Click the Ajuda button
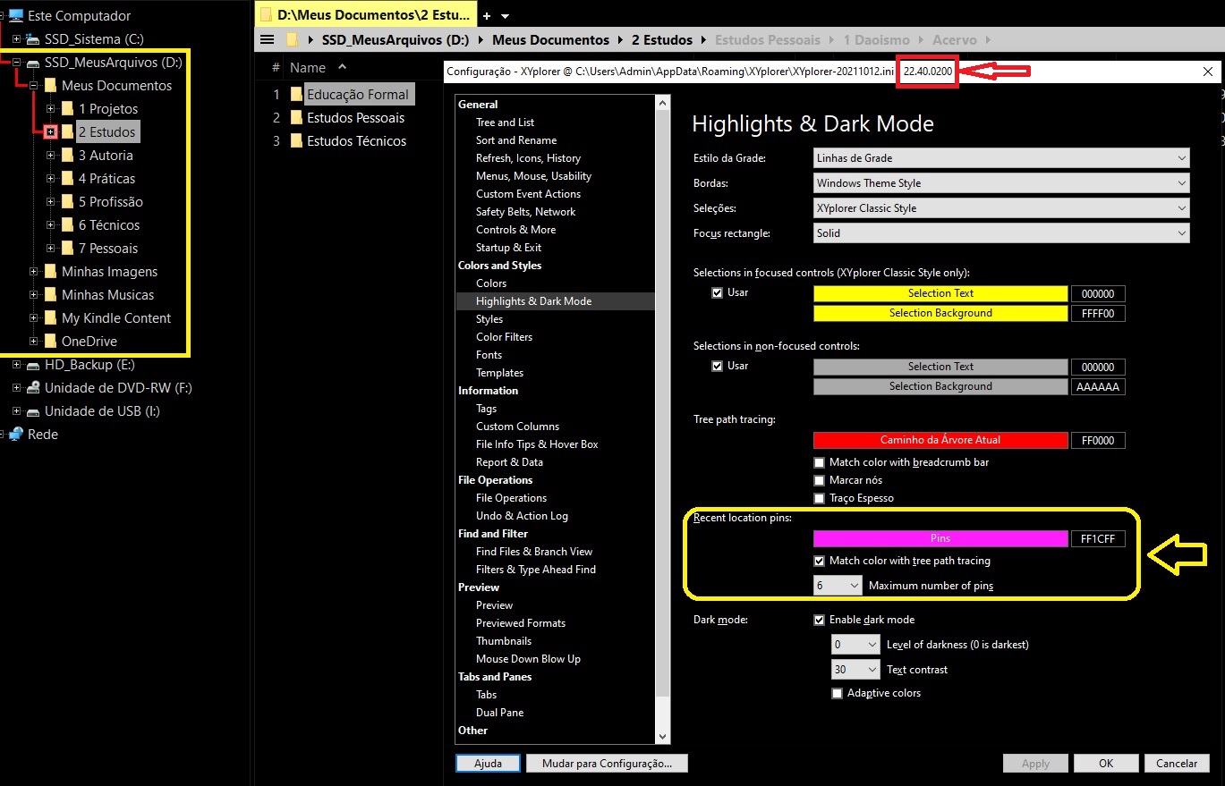 point(487,764)
